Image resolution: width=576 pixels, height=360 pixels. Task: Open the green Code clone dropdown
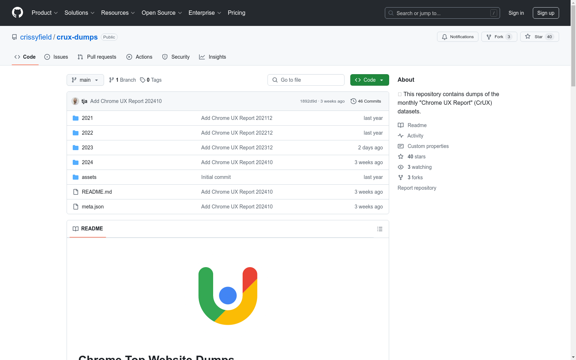(x=370, y=80)
